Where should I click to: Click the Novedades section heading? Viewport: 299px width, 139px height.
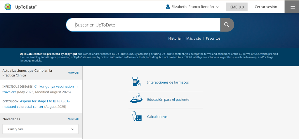point(11,119)
